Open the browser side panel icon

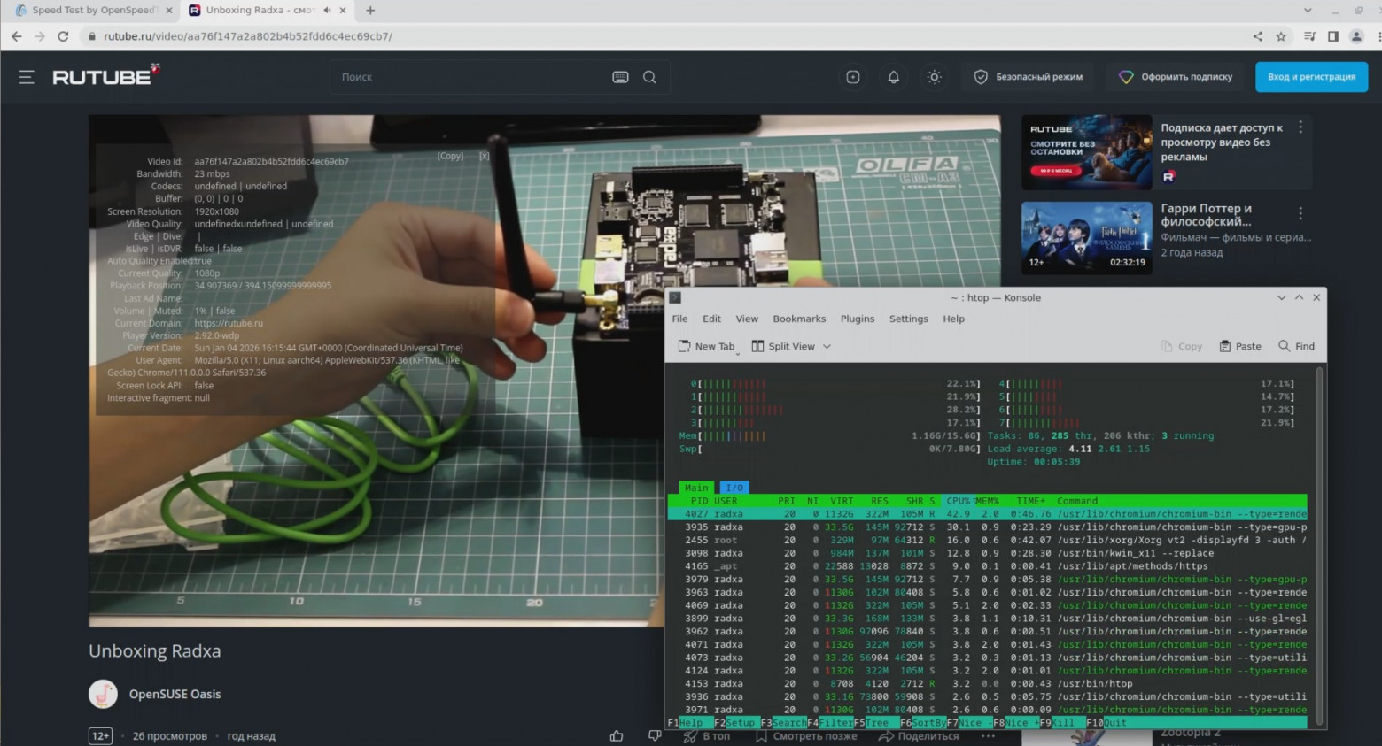click(x=1332, y=36)
